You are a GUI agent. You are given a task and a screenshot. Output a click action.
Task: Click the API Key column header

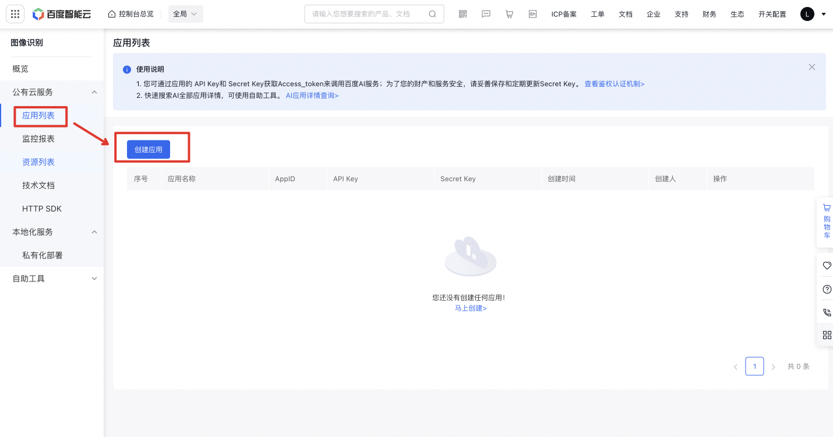345,179
